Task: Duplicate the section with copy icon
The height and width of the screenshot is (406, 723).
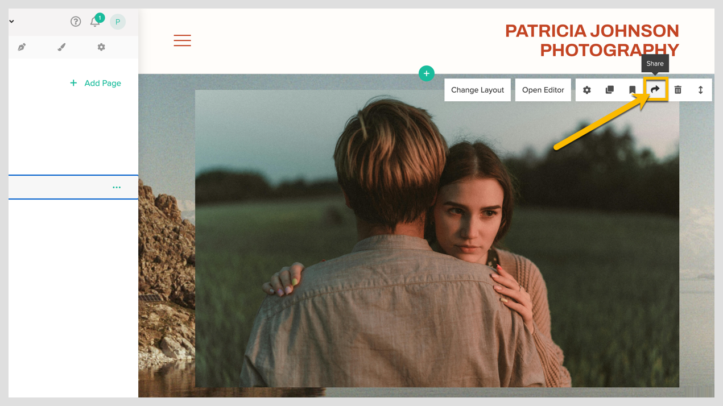Action: (x=610, y=90)
